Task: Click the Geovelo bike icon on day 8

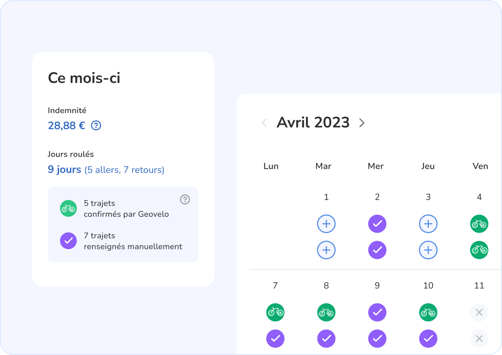Action: (x=326, y=312)
